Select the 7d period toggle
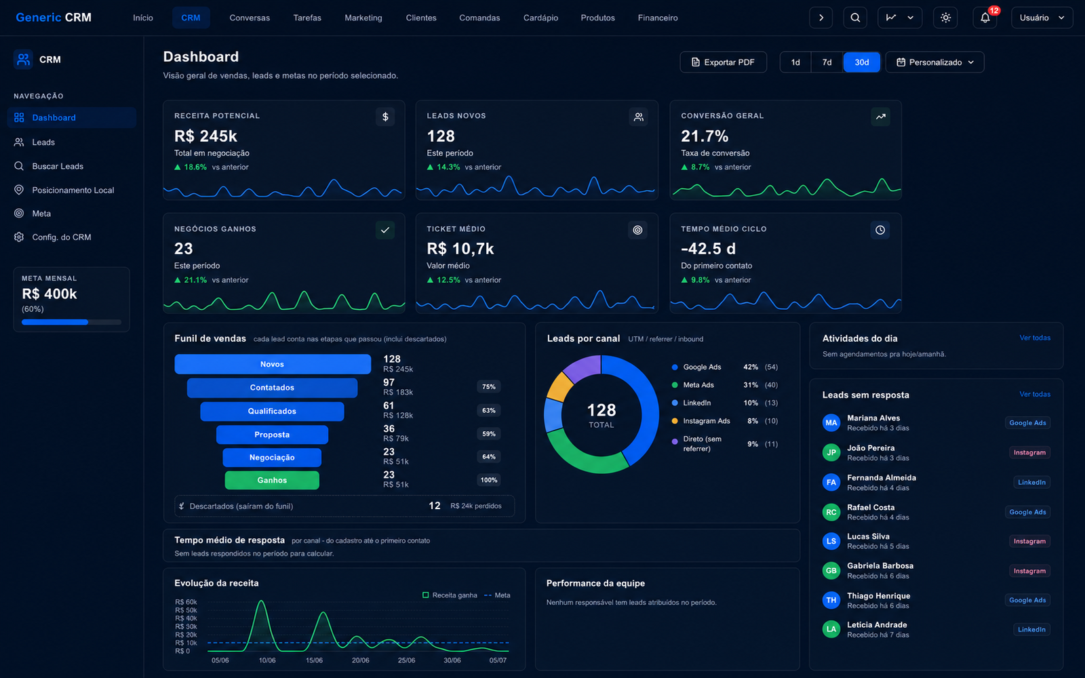This screenshot has height=678, width=1085. click(827, 62)
